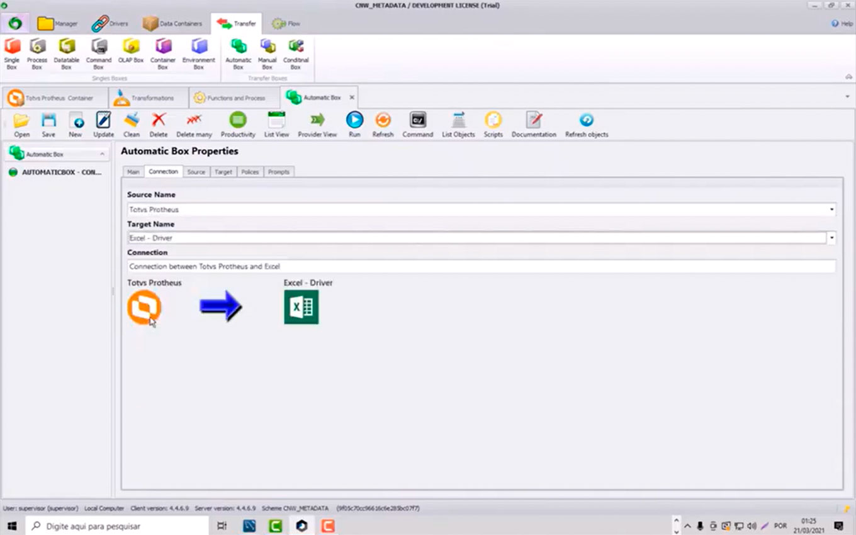This screenshot has width=856, height=535.
Task: Select AUTOMATICBOX item in left tree
Action: click(x=61, y=172)
